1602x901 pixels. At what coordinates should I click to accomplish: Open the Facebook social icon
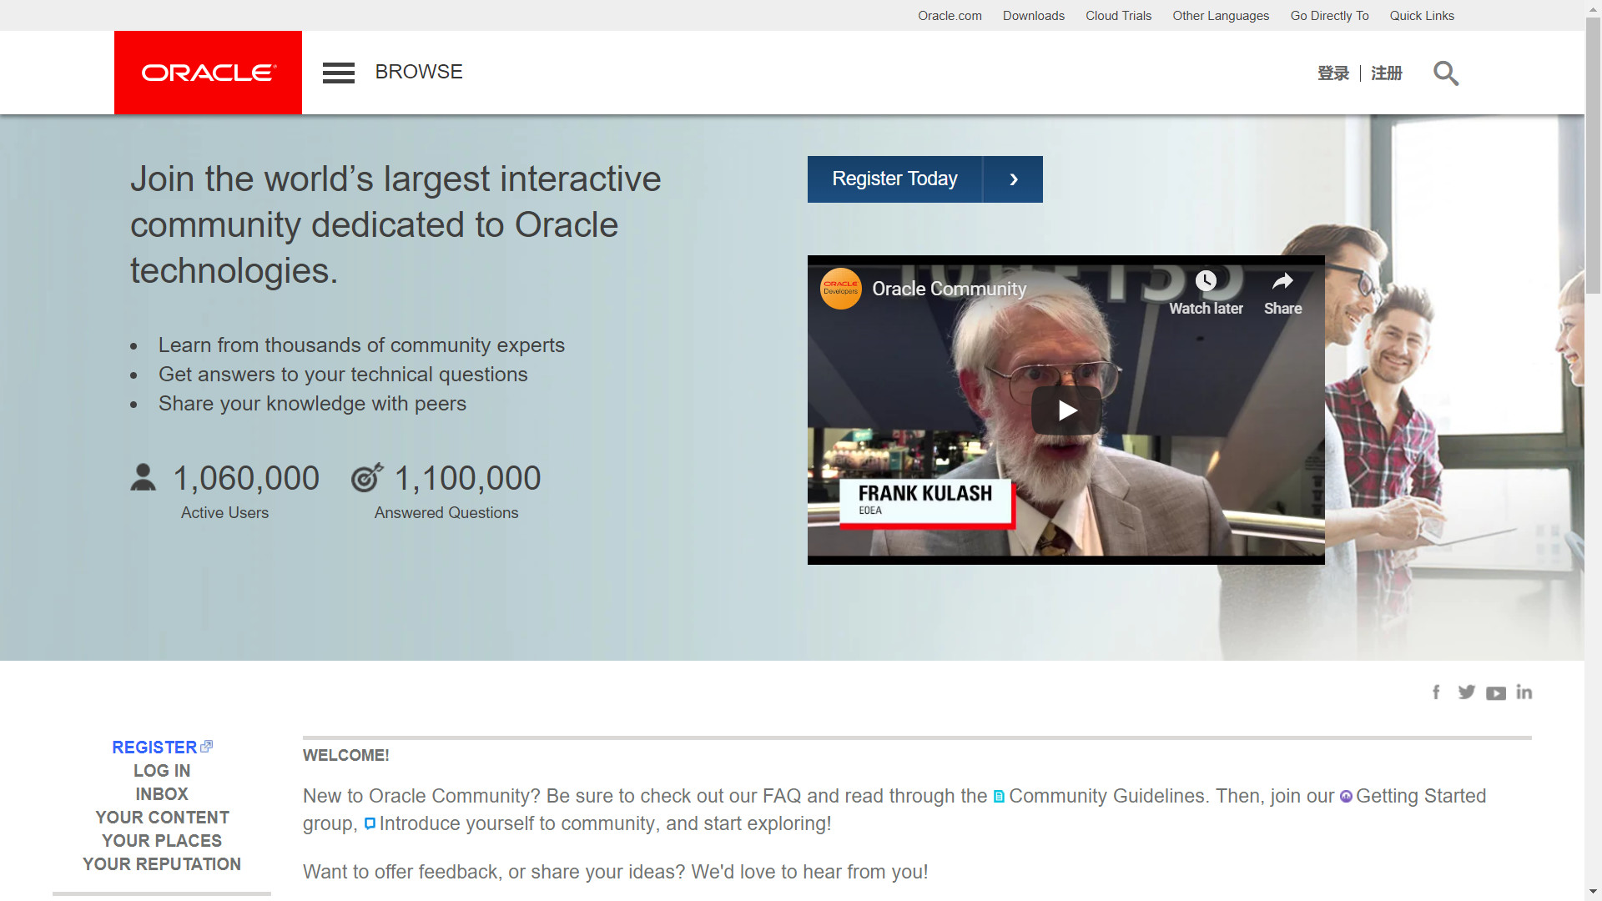(1436, 692)
